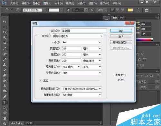Open the 大小 dropdown showing A4
The height and width of the screenshot is (126, 161).
click(x=81, y=42)
